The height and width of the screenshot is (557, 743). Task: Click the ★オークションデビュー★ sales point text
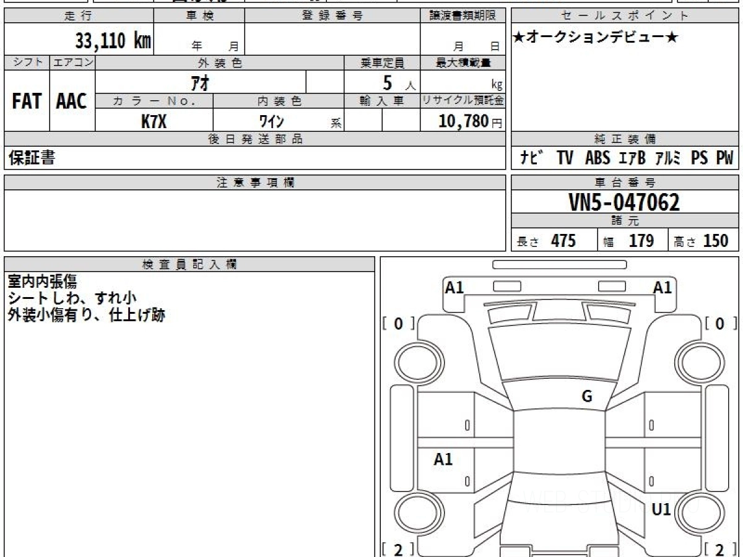point(596,38)
